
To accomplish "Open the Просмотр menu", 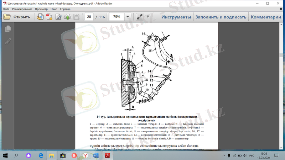I will tap(41, 8).
